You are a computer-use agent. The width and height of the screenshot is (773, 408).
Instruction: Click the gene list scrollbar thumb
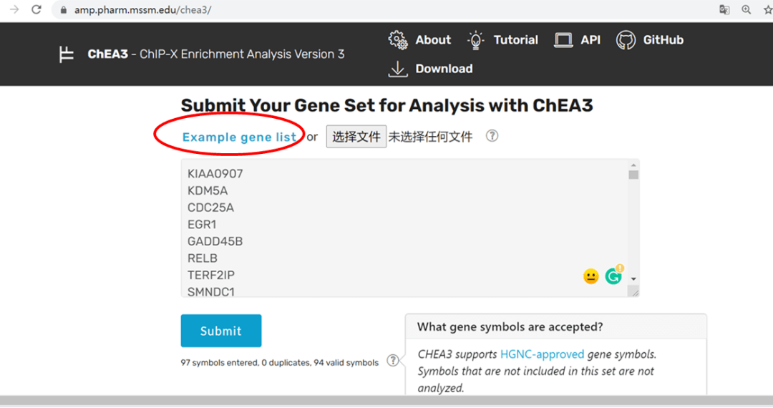(x=633, y=174)
